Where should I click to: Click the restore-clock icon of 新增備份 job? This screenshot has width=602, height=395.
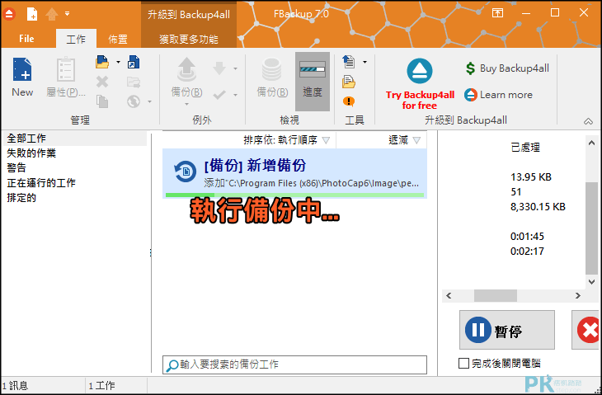pos(185,172)
